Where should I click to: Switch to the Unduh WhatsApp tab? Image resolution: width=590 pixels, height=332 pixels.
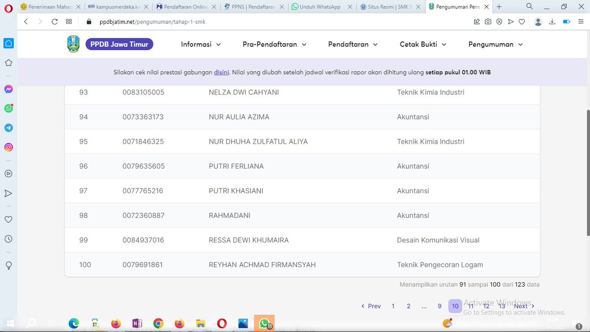pos(322,7)
